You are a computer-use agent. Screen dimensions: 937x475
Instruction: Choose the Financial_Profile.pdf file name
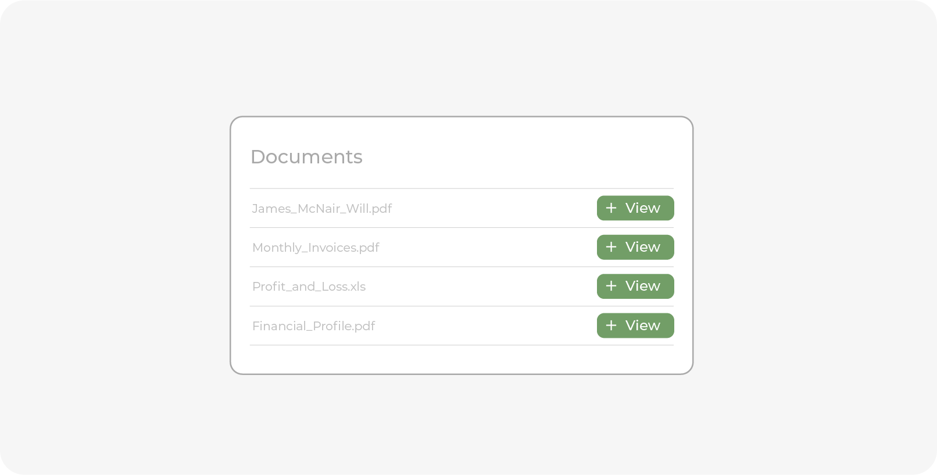[313, 326]
